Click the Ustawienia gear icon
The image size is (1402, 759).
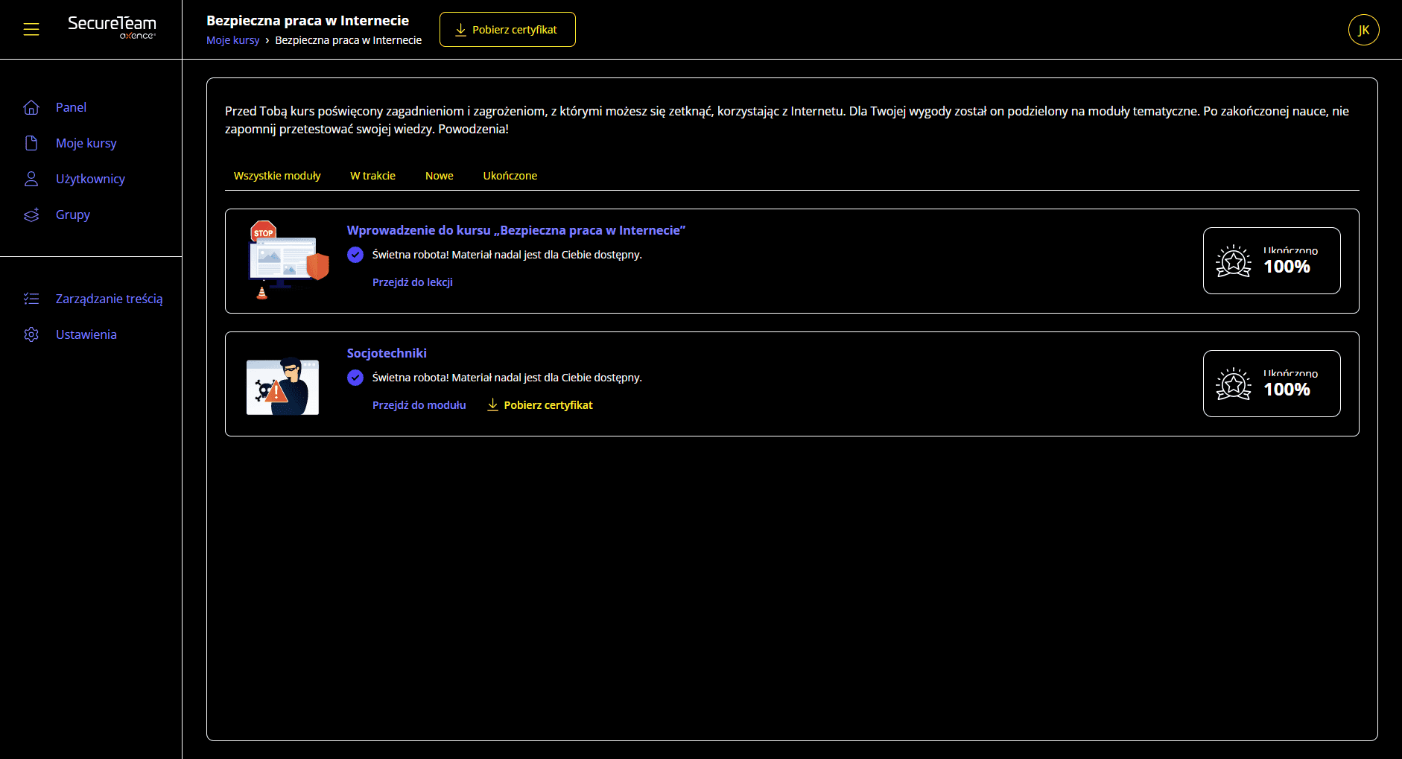click(31, 334)
